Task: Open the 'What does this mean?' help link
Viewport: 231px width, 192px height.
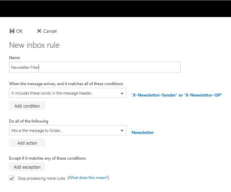Action: coord(89,178)
